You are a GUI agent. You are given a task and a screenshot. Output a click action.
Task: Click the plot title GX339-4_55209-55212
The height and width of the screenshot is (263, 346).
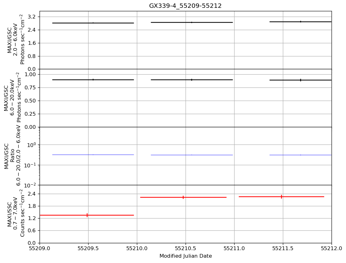click(x=185, y=6)
